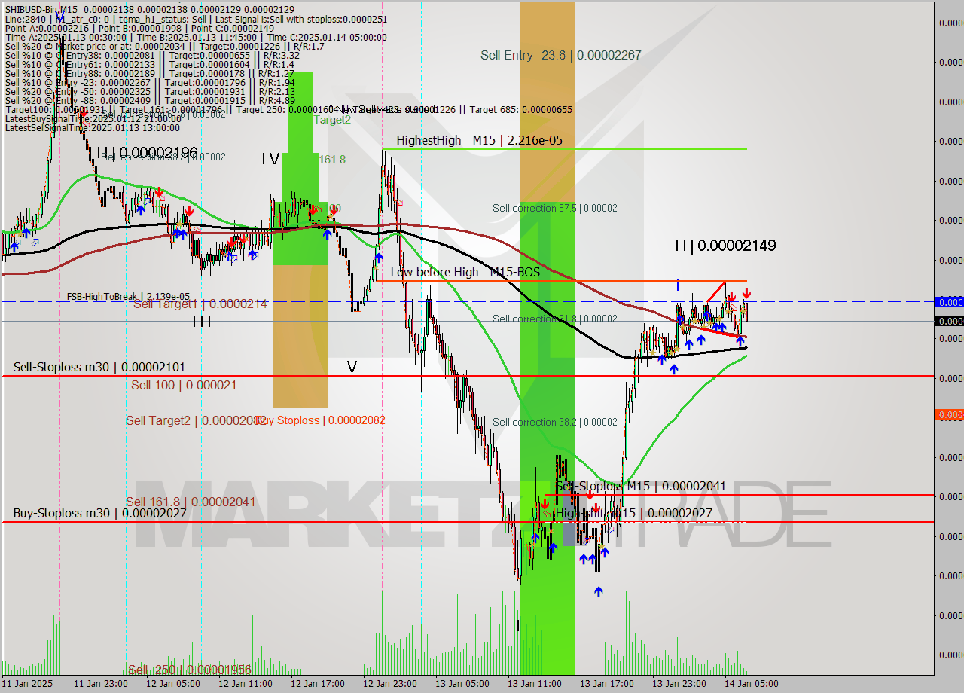Click the '12 Jan 17:00' time axis label
Viewport: 964px width, 693px height.
point(318,683)
